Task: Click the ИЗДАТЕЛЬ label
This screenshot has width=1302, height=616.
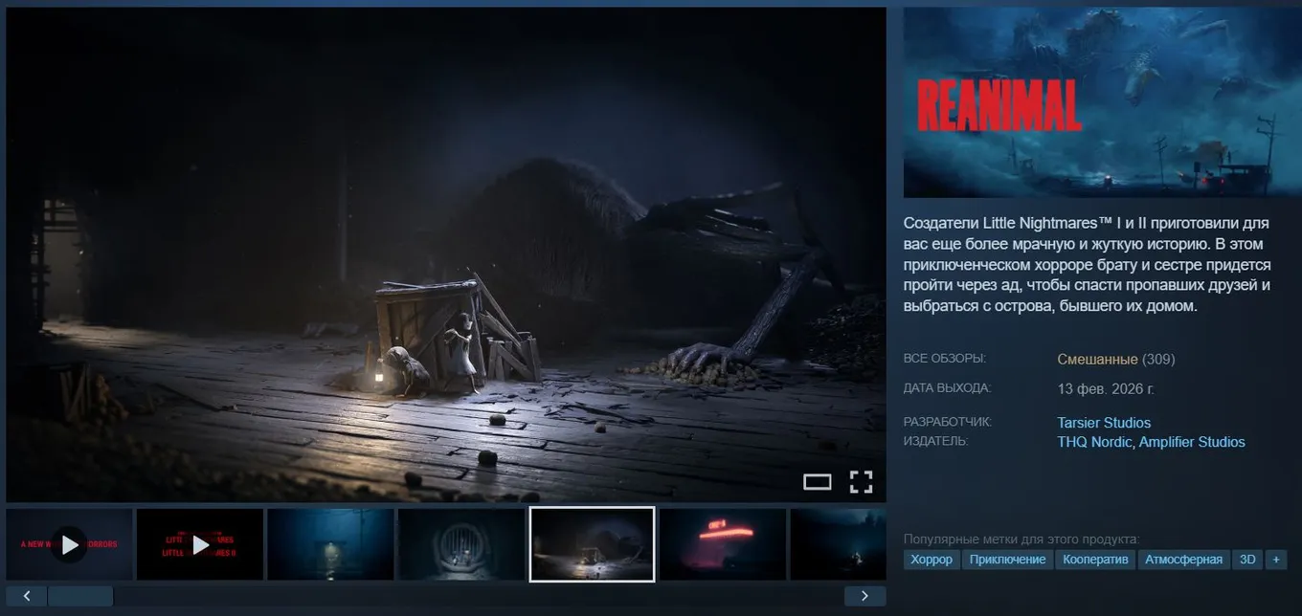Action: coord(936,441)
